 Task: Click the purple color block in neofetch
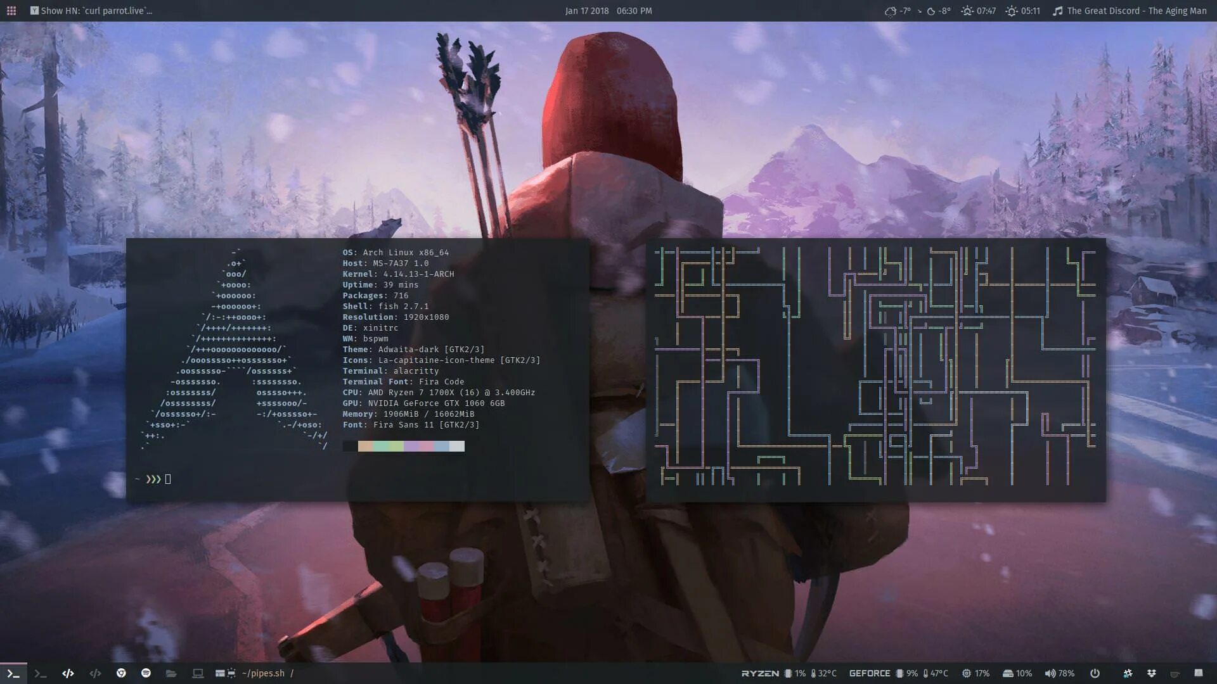point(411,446)
